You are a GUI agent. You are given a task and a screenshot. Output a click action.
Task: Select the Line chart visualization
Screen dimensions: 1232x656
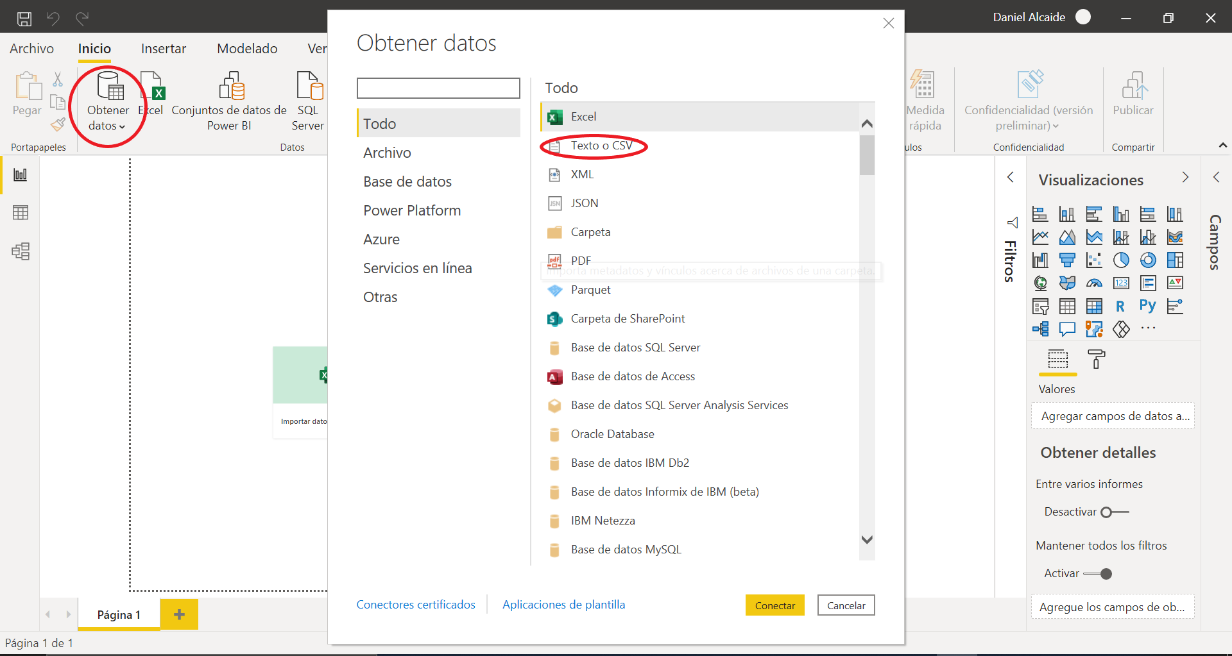pos(1040,237)
